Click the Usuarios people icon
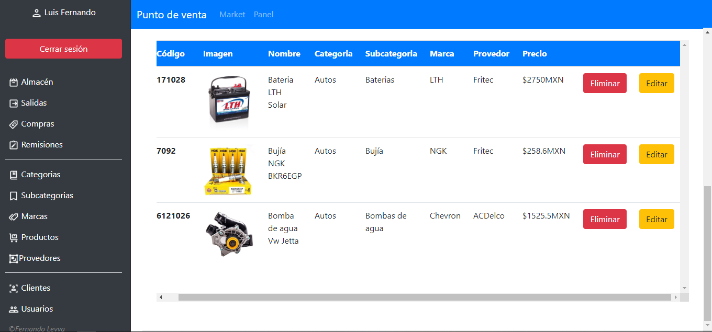 (x=14, y=309)
